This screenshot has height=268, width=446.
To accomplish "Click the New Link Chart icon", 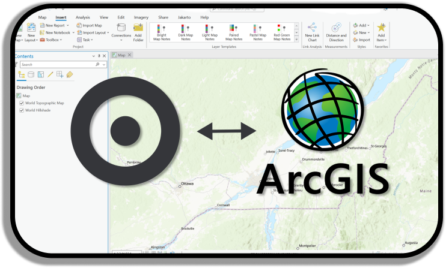I will pyautogui.click(x=312, y=28).
